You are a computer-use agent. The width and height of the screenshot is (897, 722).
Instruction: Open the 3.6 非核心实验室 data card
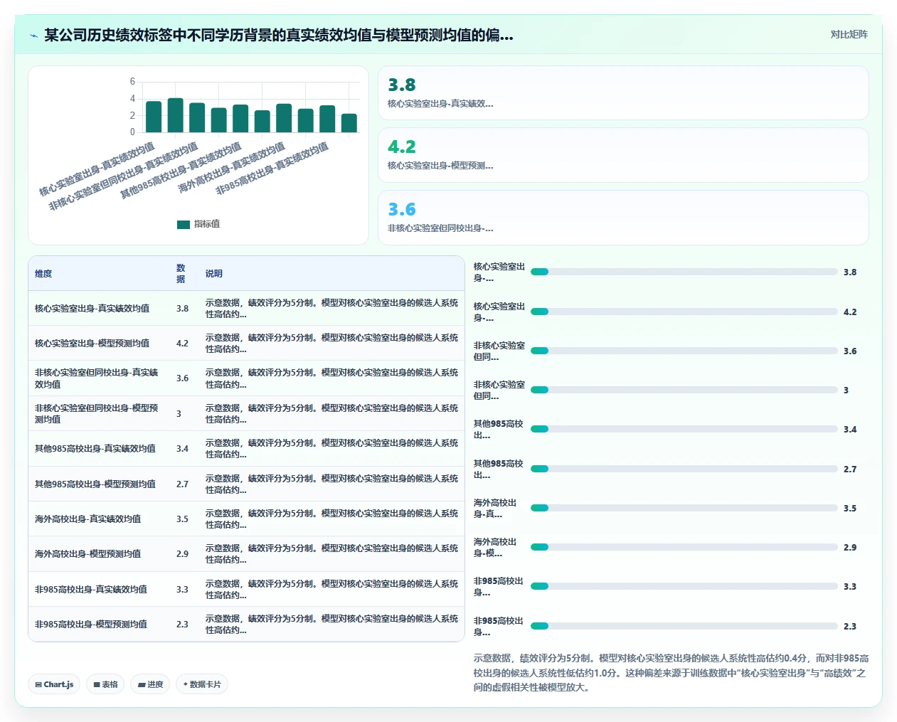(x=623, y=218)
